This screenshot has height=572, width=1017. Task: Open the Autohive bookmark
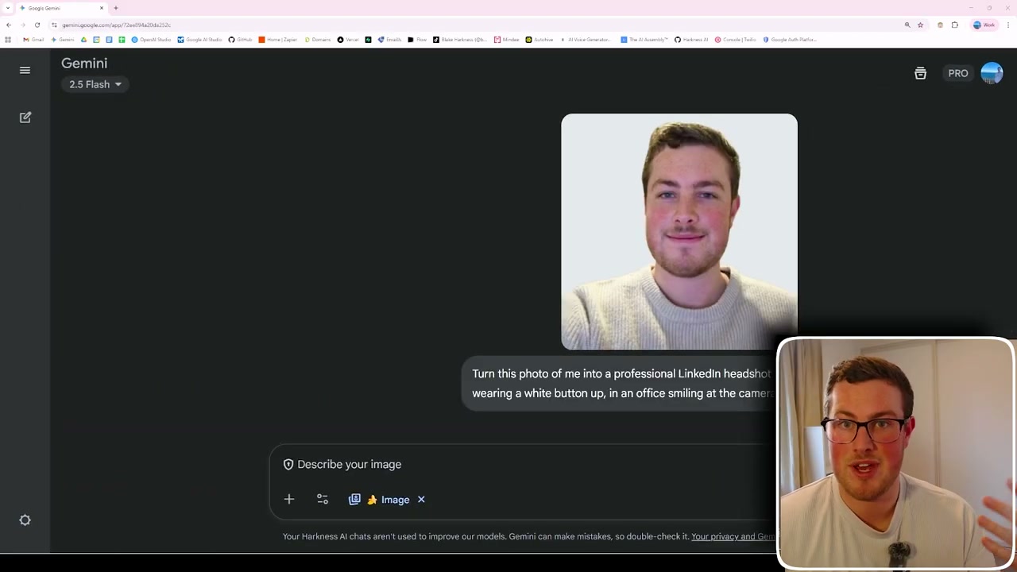point(539,40)
